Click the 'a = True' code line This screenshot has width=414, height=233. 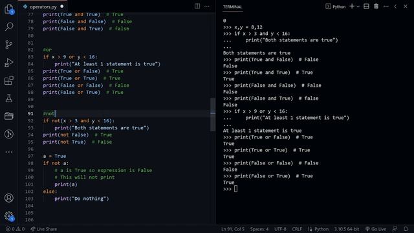coord(54,156)
